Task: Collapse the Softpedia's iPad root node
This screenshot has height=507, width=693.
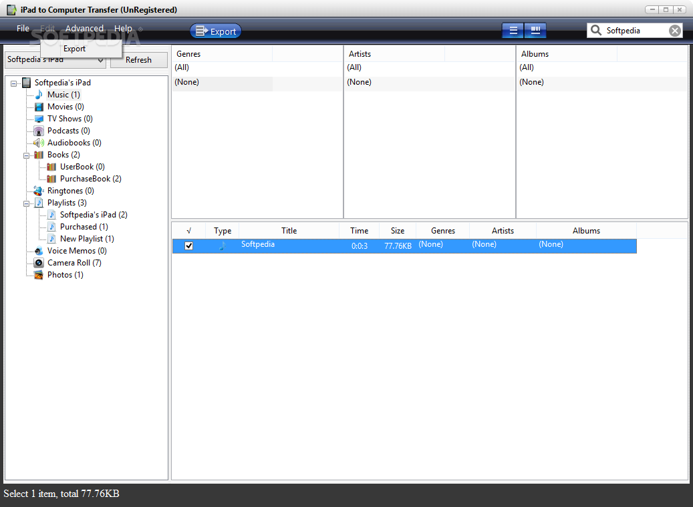Action: [14, 83]
